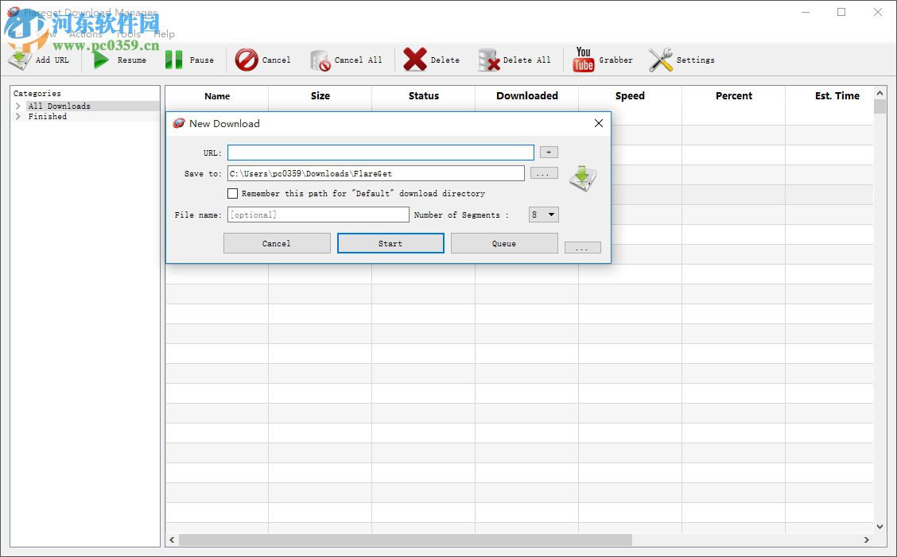Click the Delete All toolbar label
Screen dimensions: 897x557
(527, 60)
